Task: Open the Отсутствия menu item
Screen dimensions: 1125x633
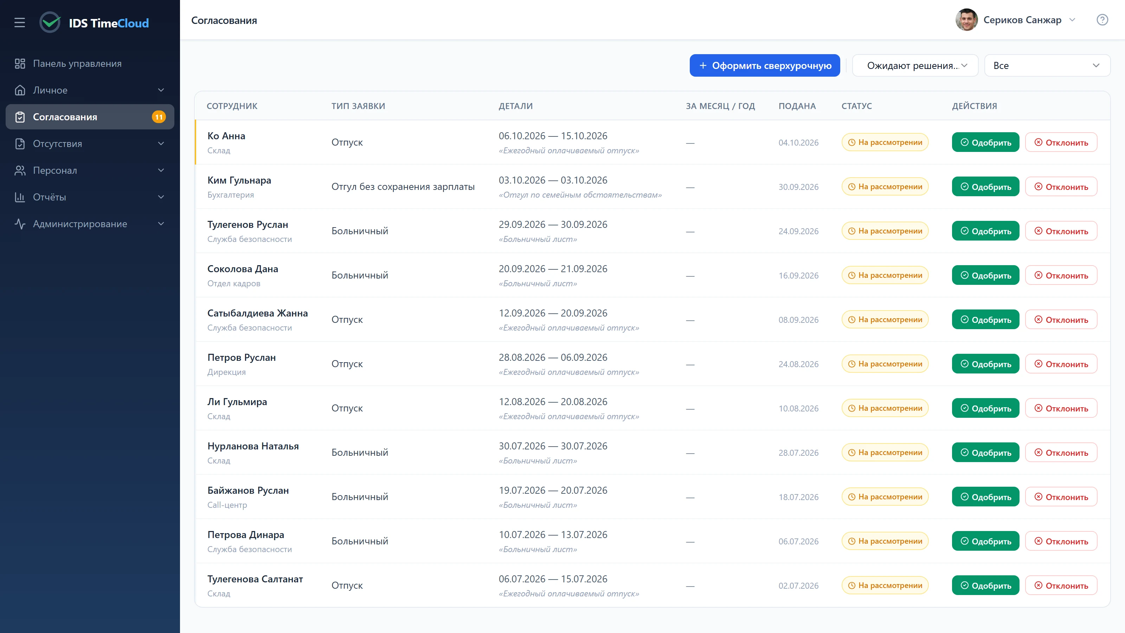Action: click(x=90, y=144)
